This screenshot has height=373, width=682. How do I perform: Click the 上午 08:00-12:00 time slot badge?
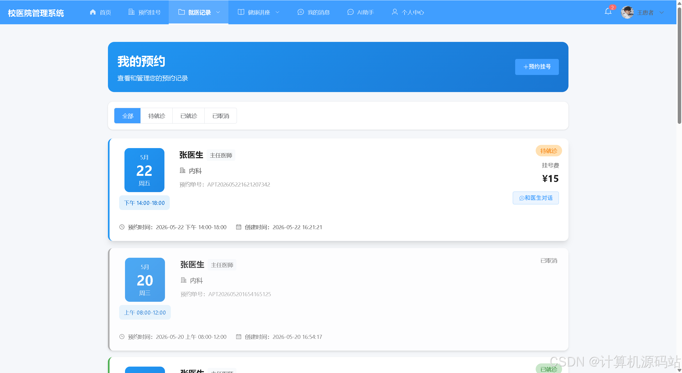pyautogui.click(x=145, y=312)
